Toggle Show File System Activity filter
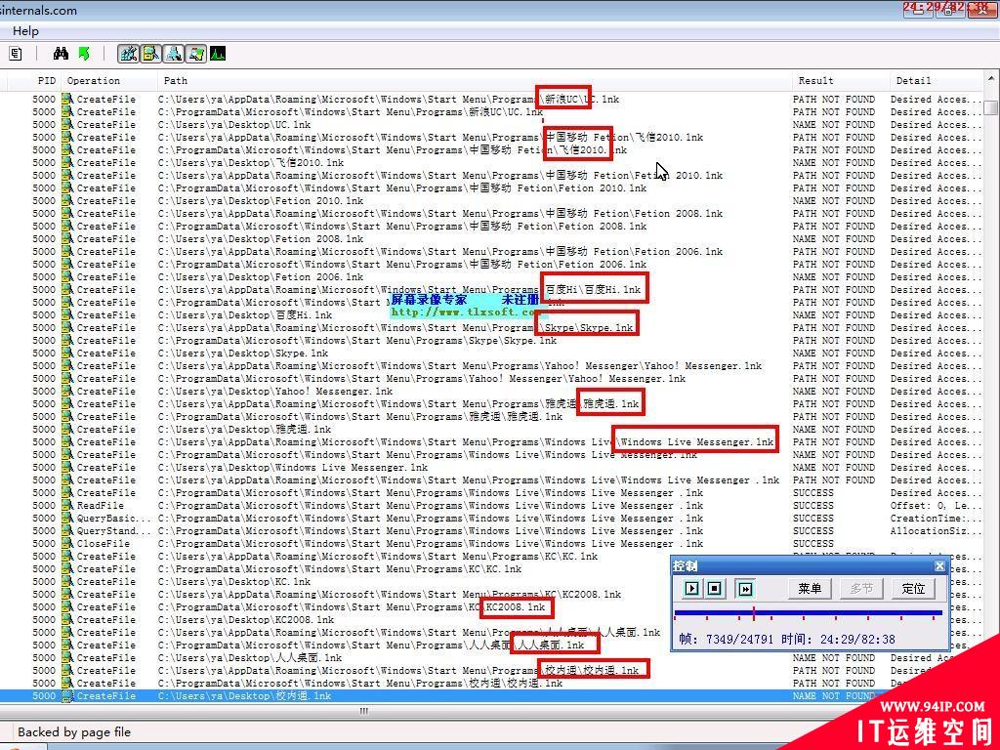Screen dimensions: 1000x750 click(x=151, y=55)
